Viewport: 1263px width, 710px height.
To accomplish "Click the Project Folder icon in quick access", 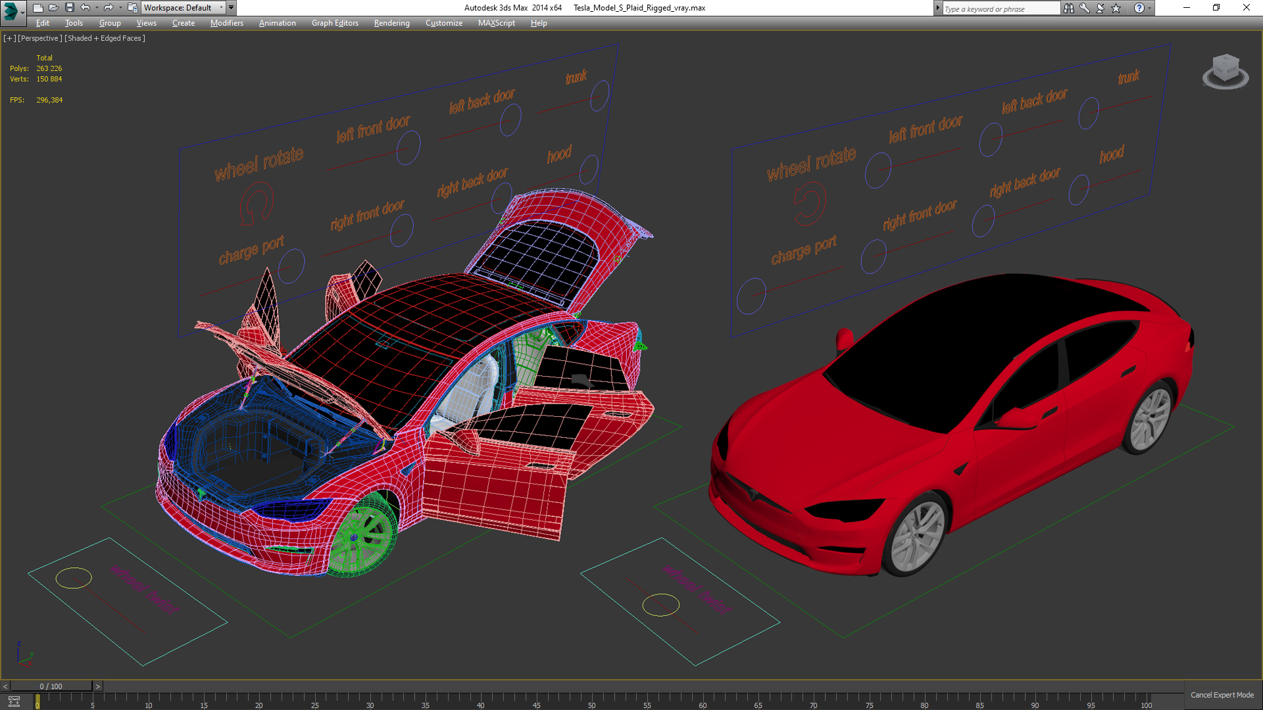I will 132,8.
